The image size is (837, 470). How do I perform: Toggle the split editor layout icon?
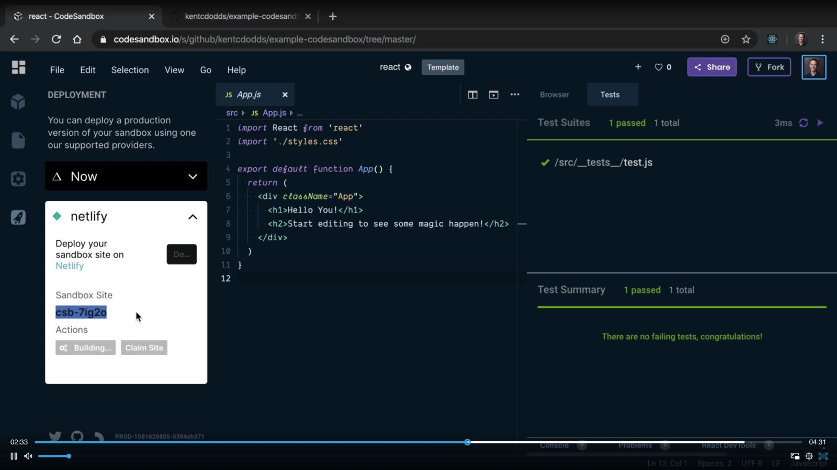click(472, 95)
